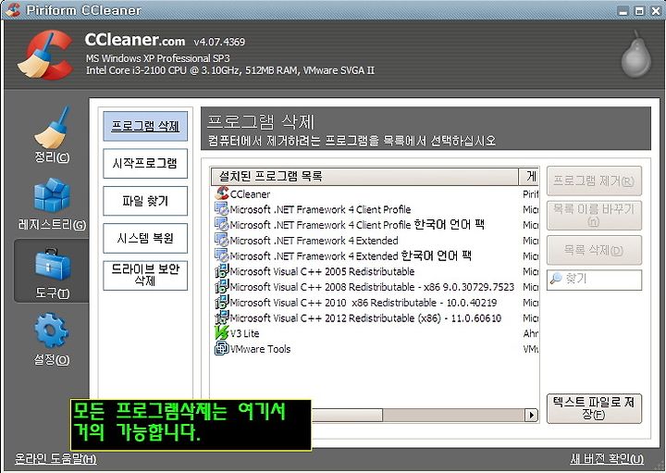Viewport: 666px width, 473px height.
Task: Click icon of .NET 4 Client Profile 한국어 언어 팩
Action: 222,225
